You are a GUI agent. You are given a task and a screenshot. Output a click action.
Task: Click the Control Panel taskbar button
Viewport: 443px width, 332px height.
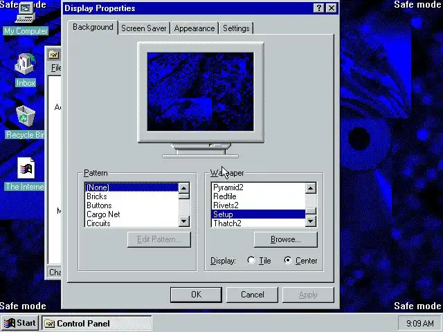click(97, 323)
